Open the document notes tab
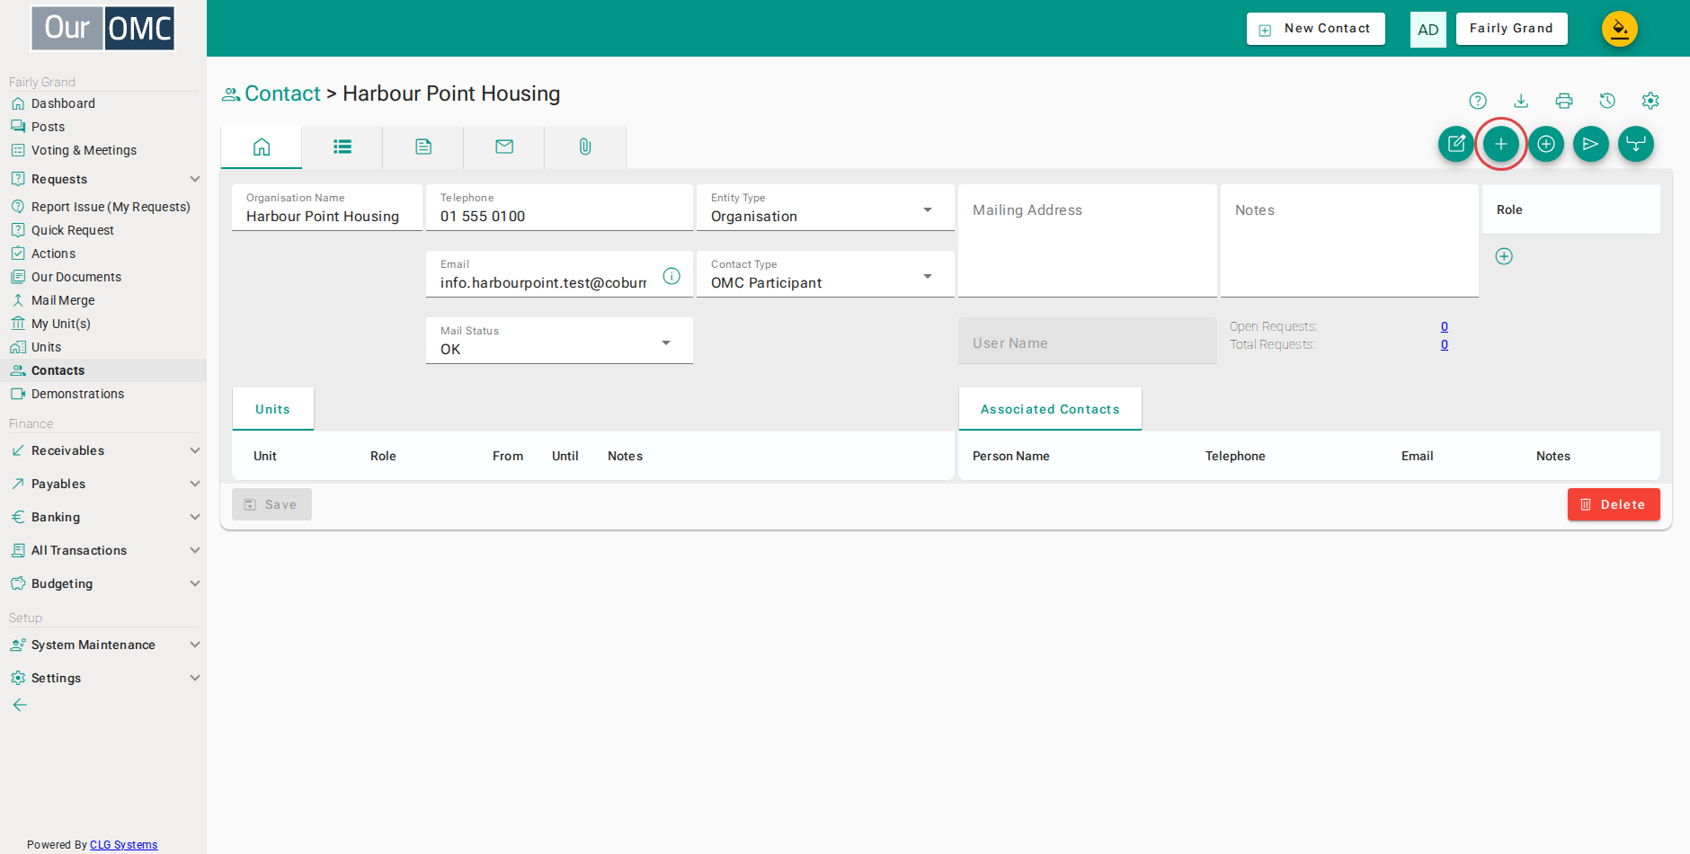 pyautogui.click(x=423, y=147)
